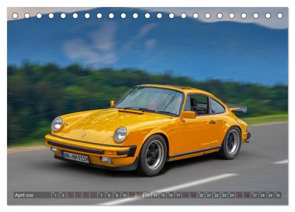295x212 pixels.
Task: Click the Porsche crest on the hood
Action: [x=83, y=135]
